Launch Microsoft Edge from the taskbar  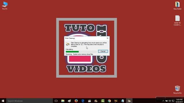point(83,101)
